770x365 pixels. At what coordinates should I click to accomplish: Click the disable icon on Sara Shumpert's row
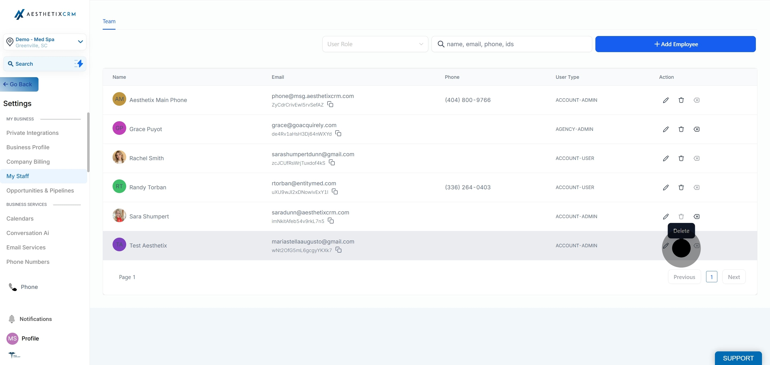[x=696, y=216]
